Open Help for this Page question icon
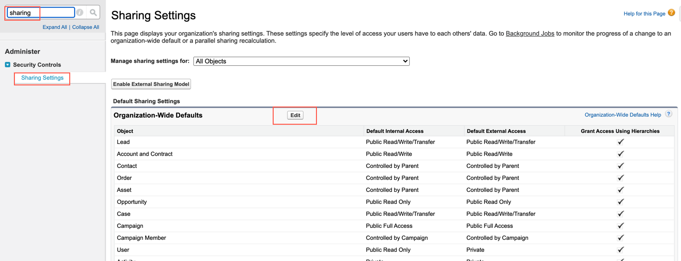The height and width of the screenshot is (261, 681). [x=671, y=13]
